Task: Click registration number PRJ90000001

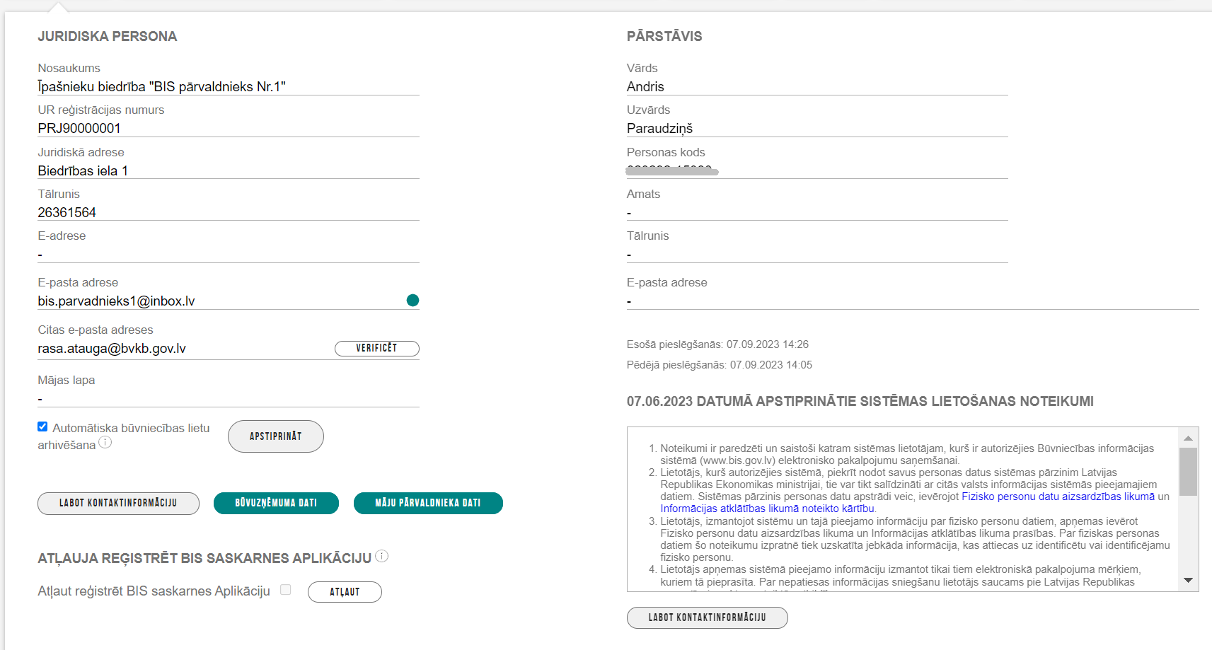Action: click(79, 128)
